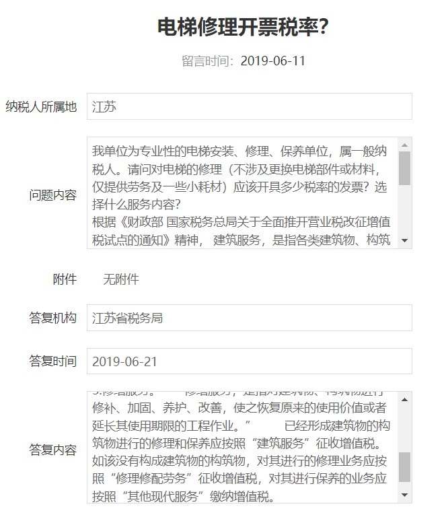
Task: Click the down arrow of 问题内容 scrollbar
Action: [404, 240]
